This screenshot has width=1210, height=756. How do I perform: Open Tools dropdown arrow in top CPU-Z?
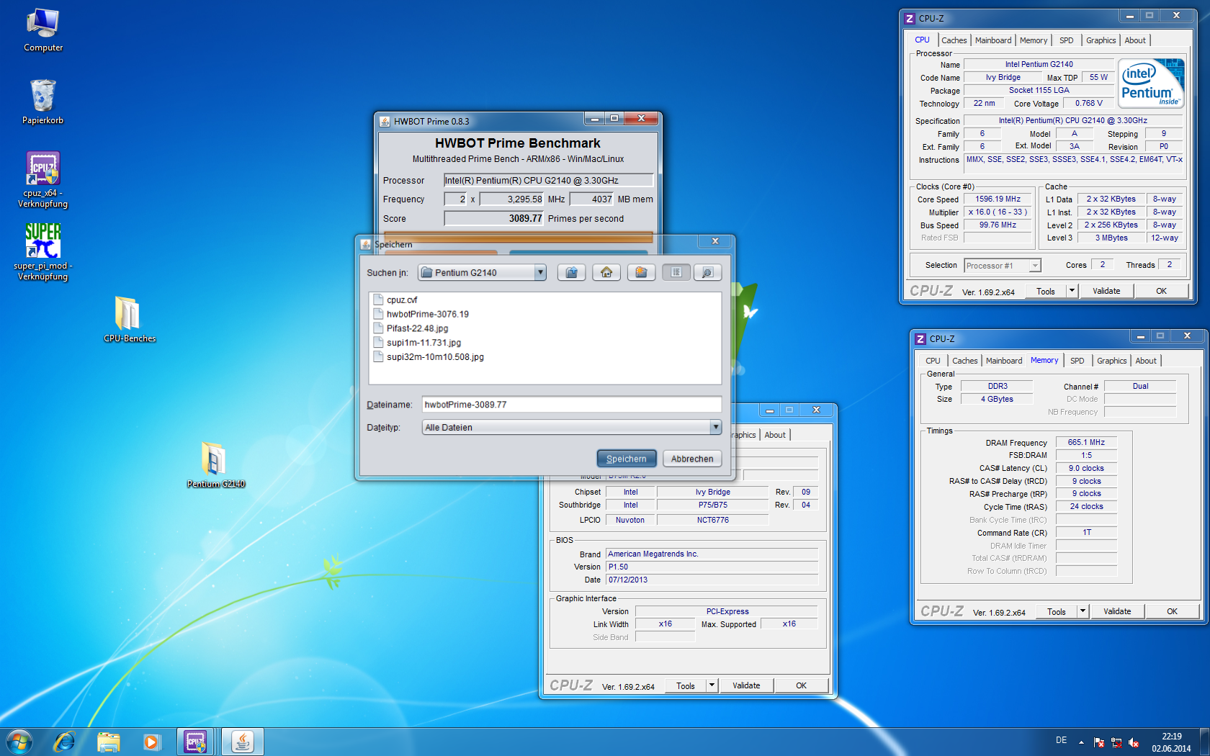(x=1072, y=291)
